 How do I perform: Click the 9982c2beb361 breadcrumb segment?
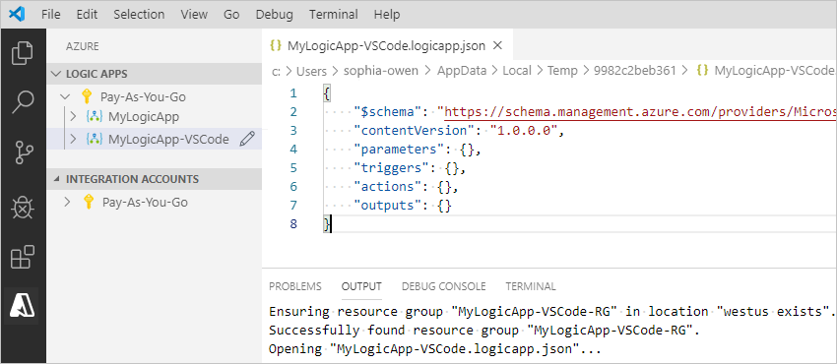tap(635, 71)
